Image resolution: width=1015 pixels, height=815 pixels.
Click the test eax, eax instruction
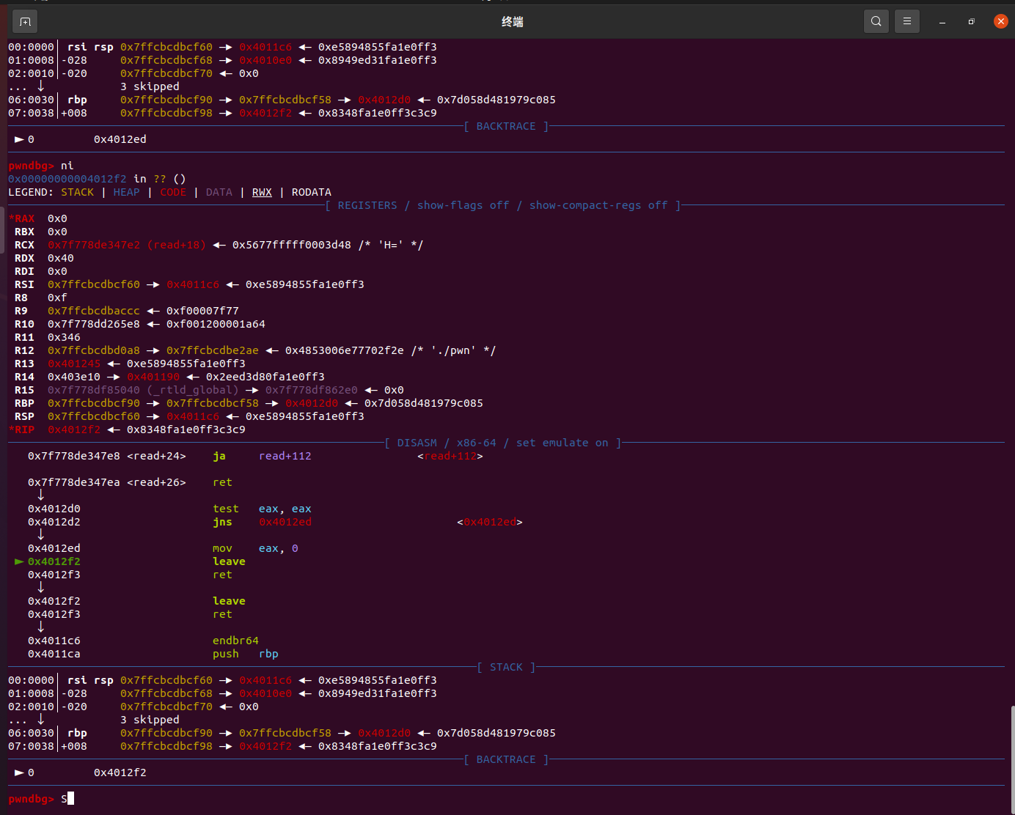click(x=262, y=509)
